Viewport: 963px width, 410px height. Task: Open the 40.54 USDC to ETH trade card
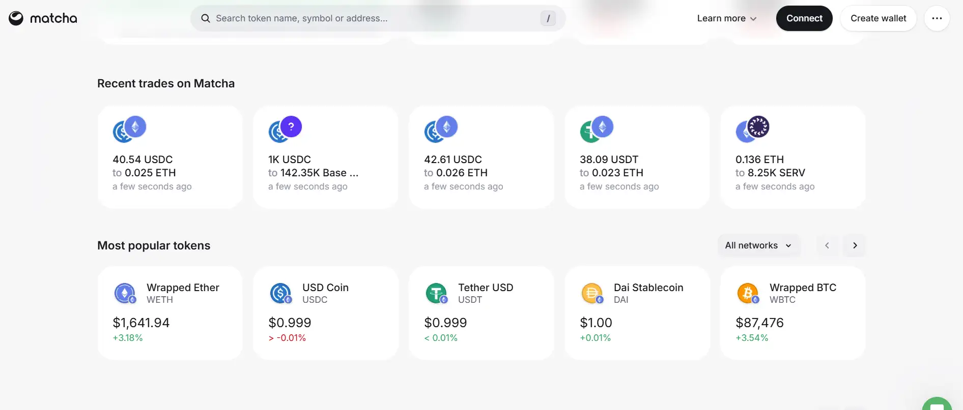[170, 157]
